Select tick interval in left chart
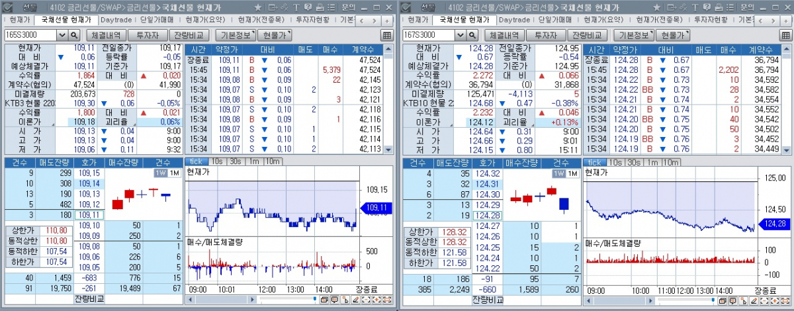Viewport: 794px width, 311px height. pyautogui.click(x=196, y=162)
